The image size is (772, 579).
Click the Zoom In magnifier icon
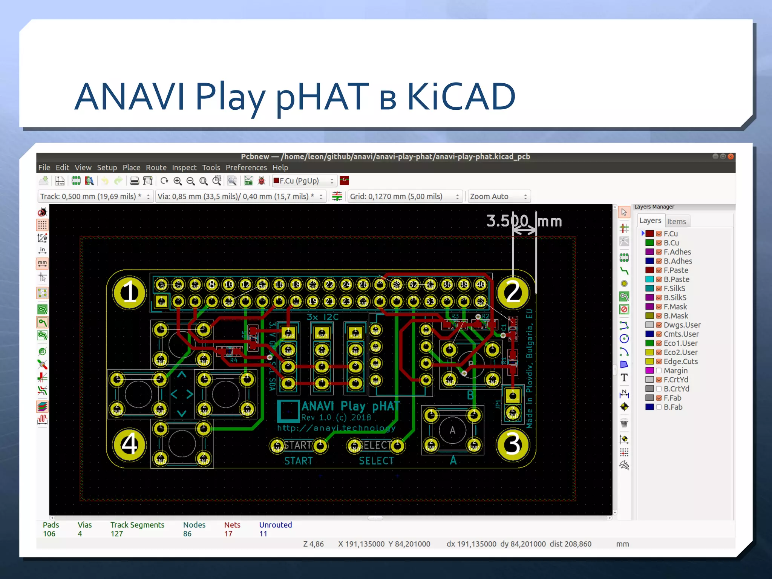click(x=178, y=181)
